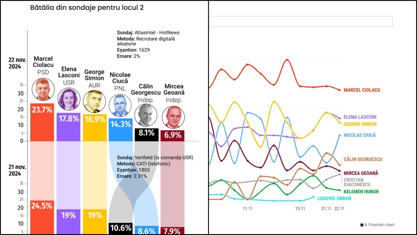The image size is (417, 235).
Task: Click George Simion's portrait photo
Action: pyautogui.click(x=94, y=102)
